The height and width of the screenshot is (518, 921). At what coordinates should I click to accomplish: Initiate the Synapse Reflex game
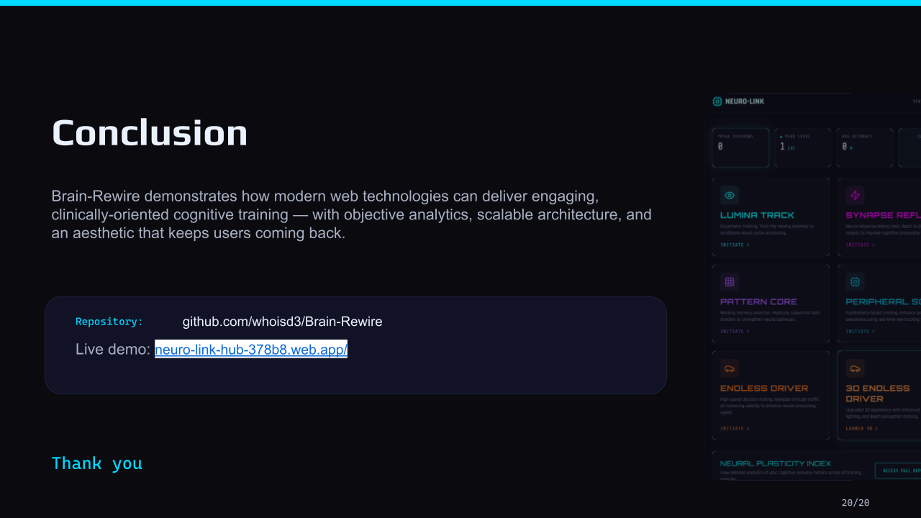tap(860, 245)
